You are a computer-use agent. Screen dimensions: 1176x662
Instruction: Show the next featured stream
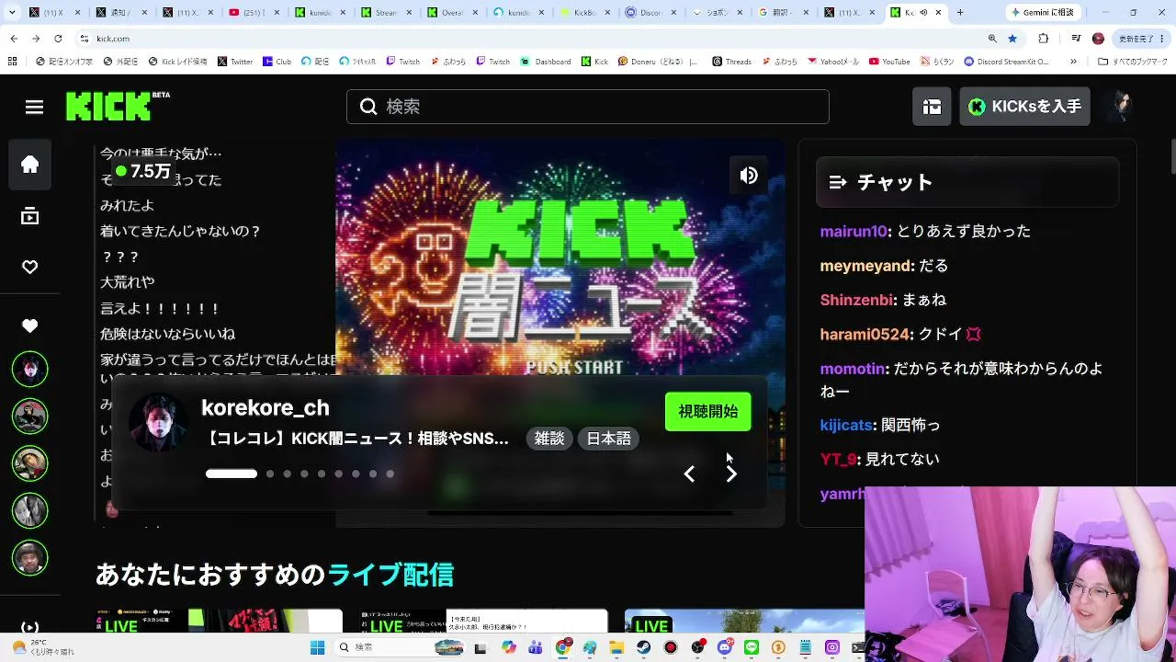731,474
